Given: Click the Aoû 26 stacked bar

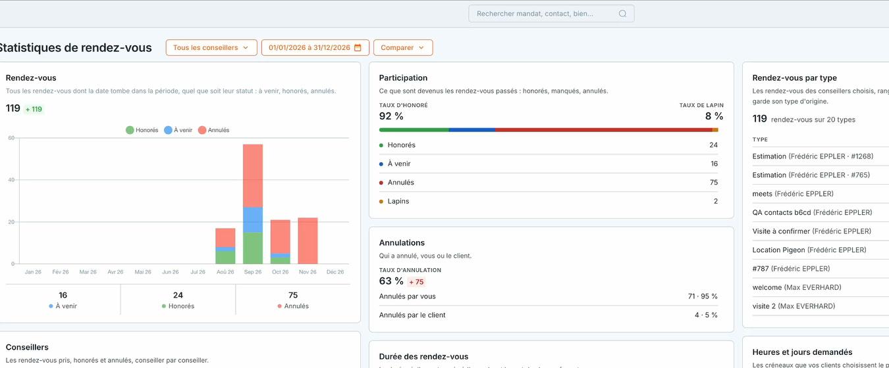Looking at the screenshot, I should coord(225,246).
